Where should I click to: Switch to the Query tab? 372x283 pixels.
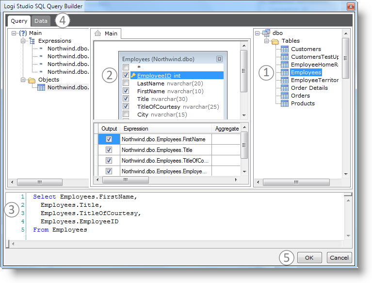coord(19,21)
